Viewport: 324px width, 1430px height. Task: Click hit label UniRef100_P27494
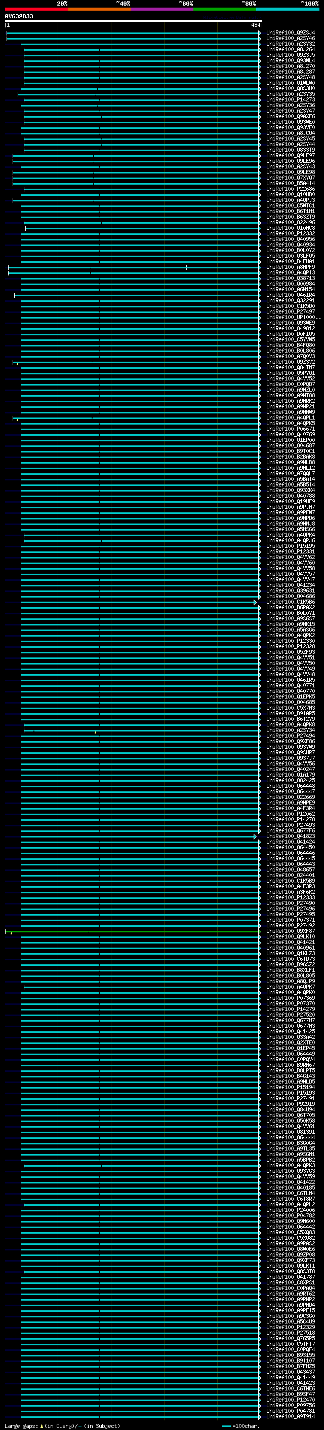[291, 736]
